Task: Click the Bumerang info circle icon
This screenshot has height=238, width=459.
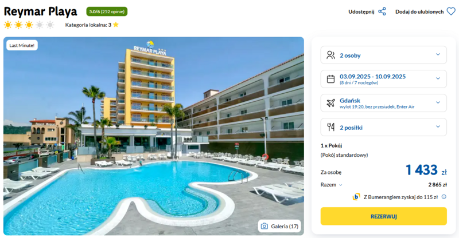Action: coord(444,197)
